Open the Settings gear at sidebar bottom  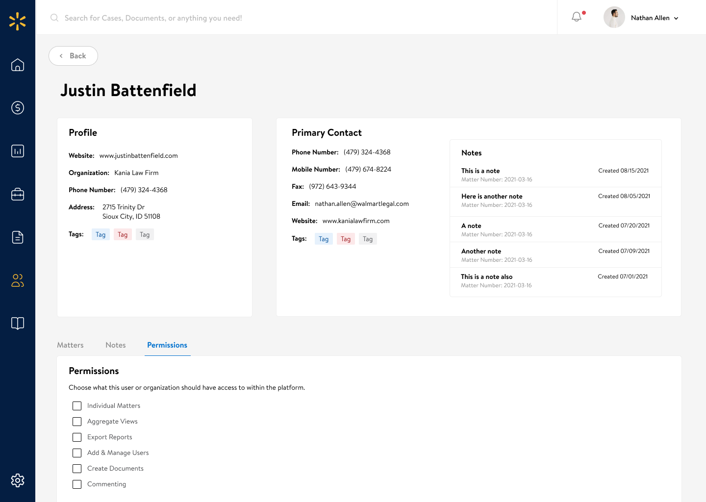click(18, 480)
